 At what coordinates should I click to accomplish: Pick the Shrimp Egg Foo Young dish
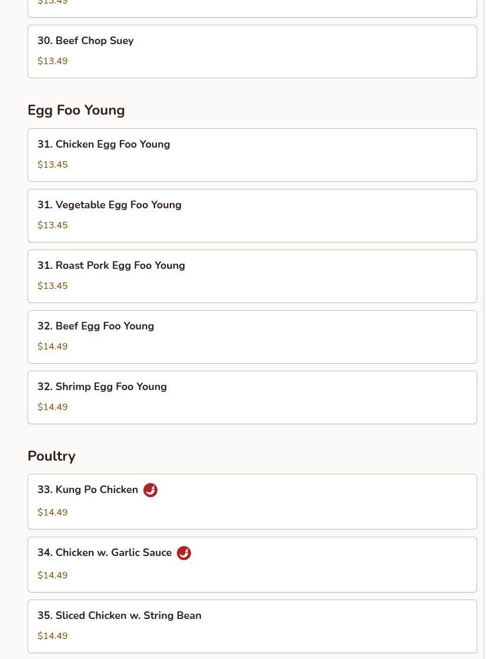tap(252, 397)
